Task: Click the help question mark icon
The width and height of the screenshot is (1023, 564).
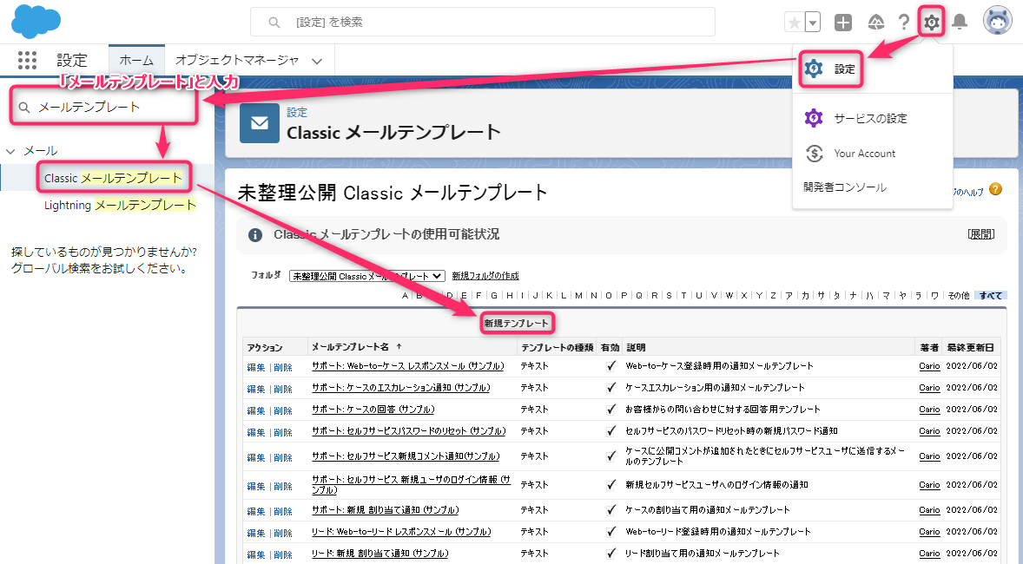Action: click(x=904, y=23)
